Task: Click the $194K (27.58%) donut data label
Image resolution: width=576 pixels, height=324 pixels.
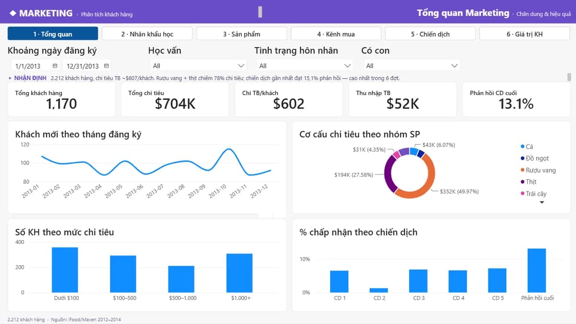Action: click(354, 175)
